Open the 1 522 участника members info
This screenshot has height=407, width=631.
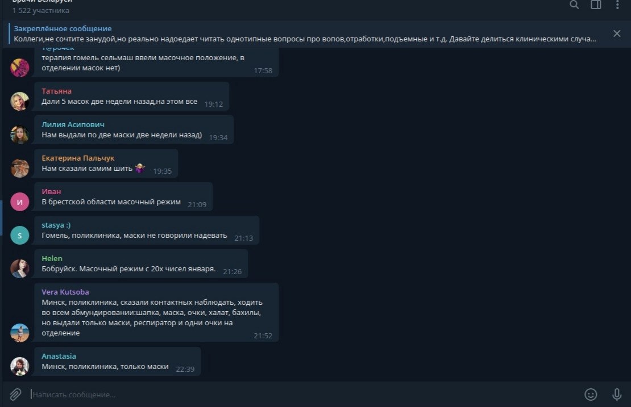pyautogui.click(x=40, y=11)
